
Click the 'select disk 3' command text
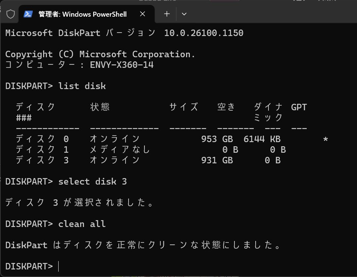pos(92,182)
